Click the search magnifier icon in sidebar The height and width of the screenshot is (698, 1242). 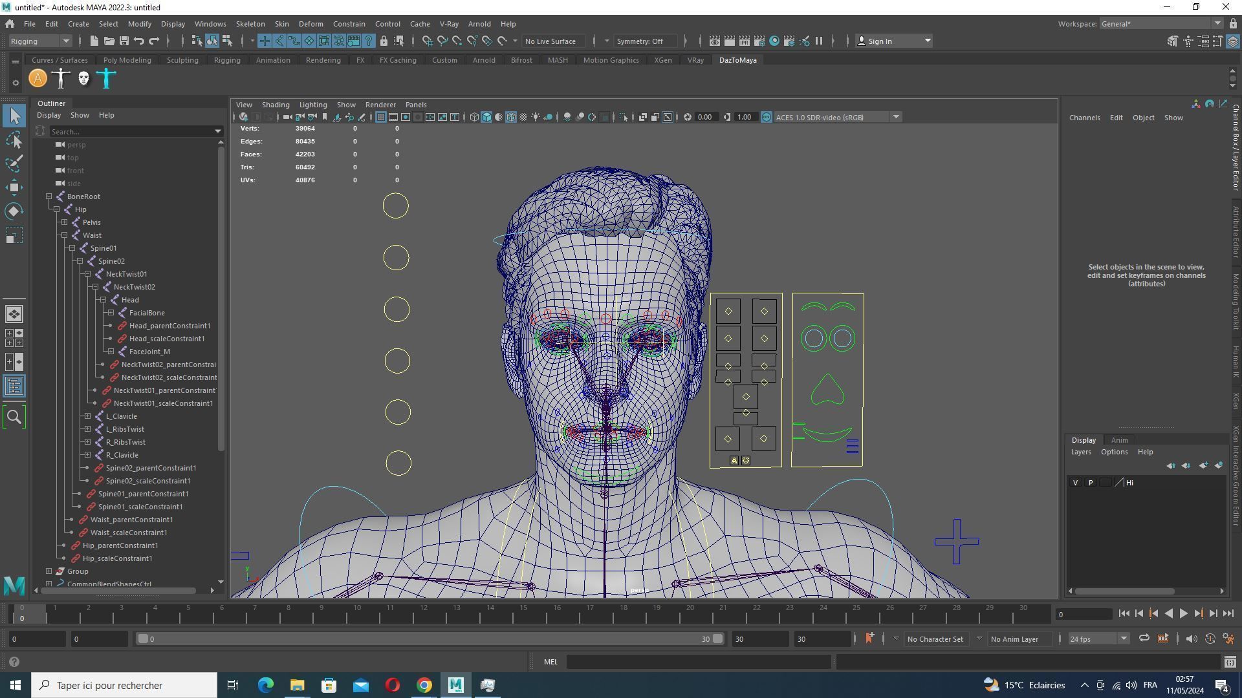pyautogui.click(x=14, y=417)
